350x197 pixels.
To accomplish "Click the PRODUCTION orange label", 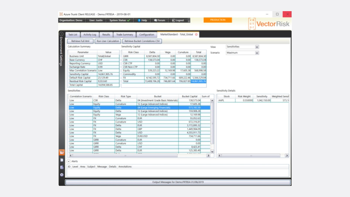I will (218, 20).
